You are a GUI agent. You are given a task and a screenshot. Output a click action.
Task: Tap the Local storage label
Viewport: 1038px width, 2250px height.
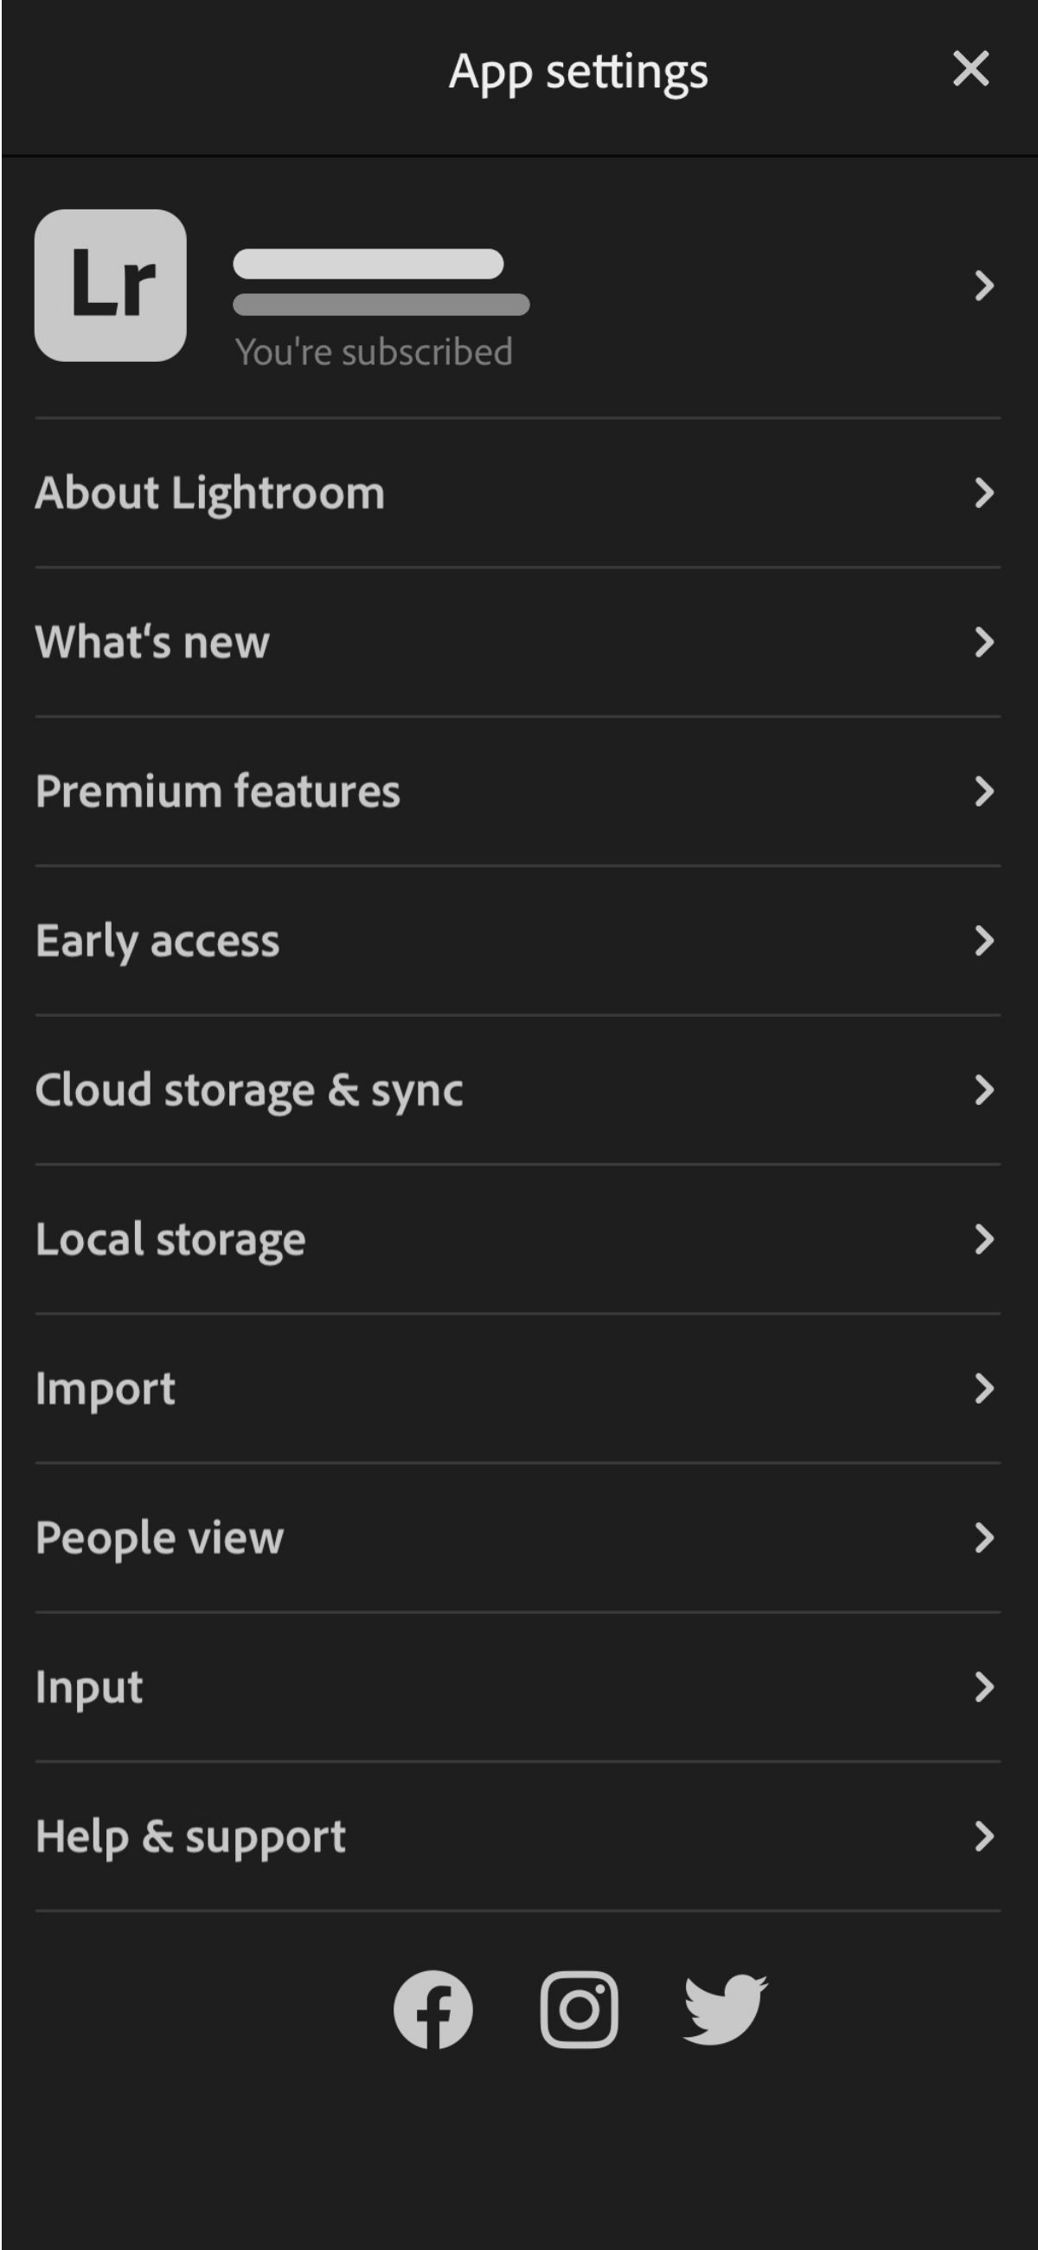click(171, 1239)
